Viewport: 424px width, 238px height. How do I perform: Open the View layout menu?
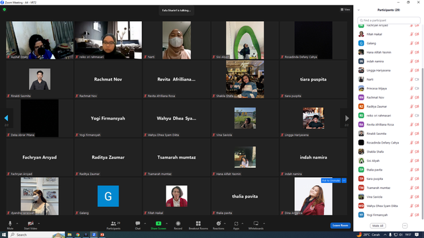click(x=345, y=9)
